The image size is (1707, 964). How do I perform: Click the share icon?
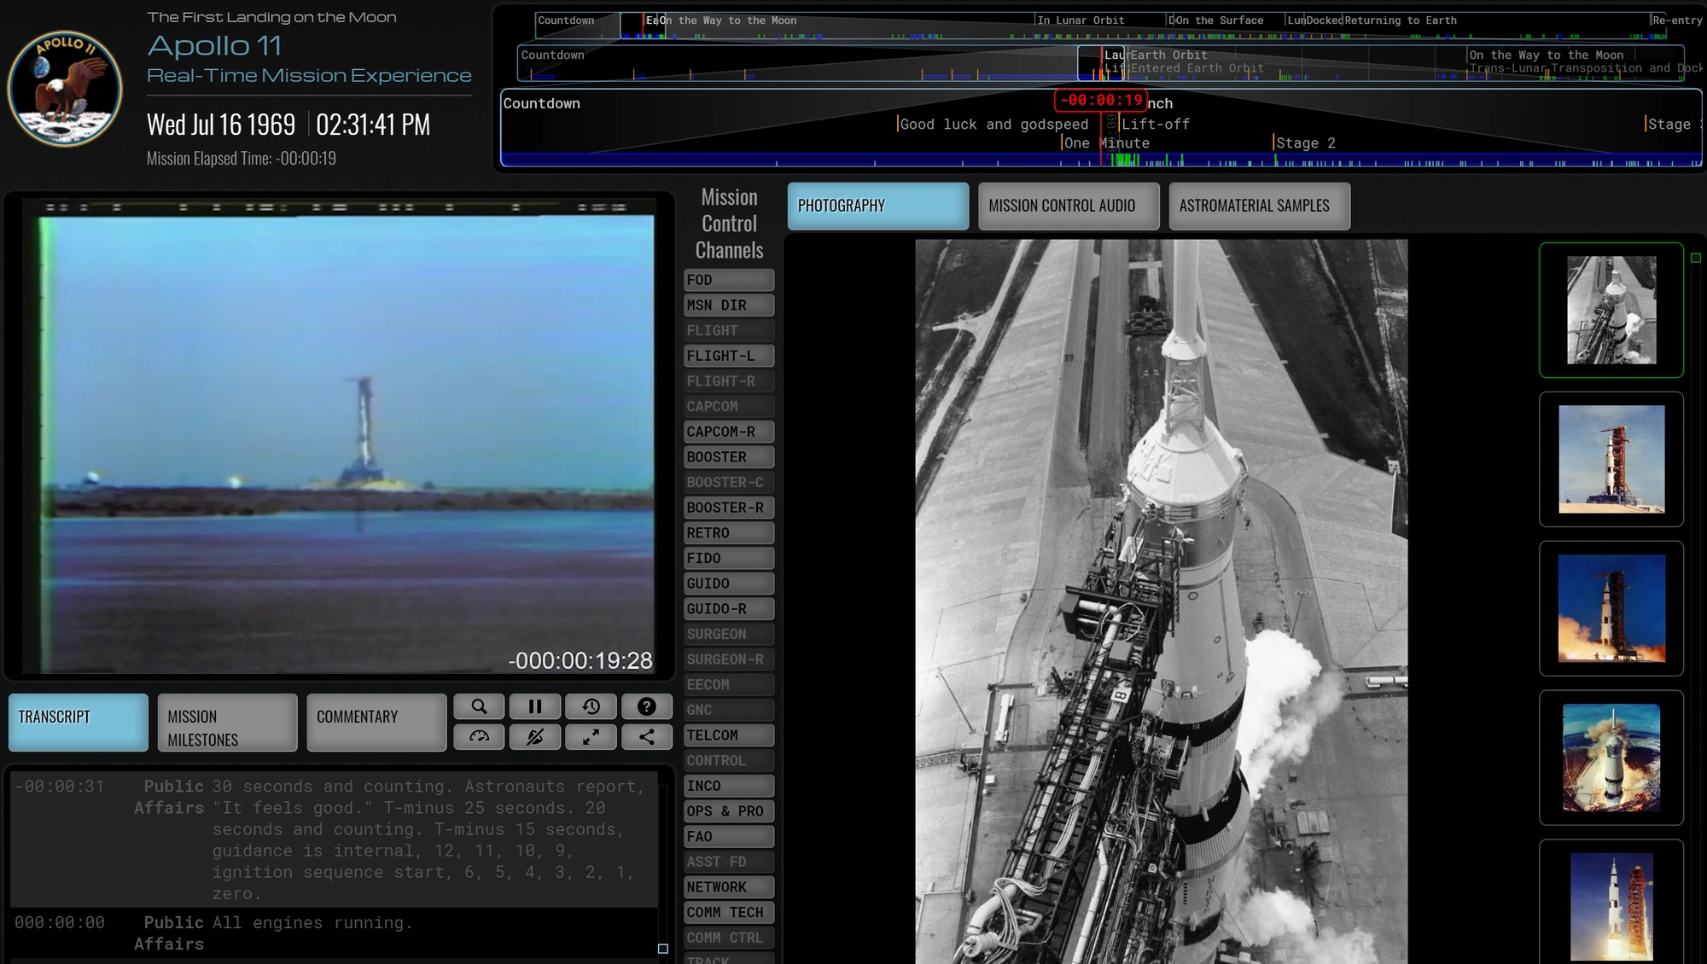647,737
